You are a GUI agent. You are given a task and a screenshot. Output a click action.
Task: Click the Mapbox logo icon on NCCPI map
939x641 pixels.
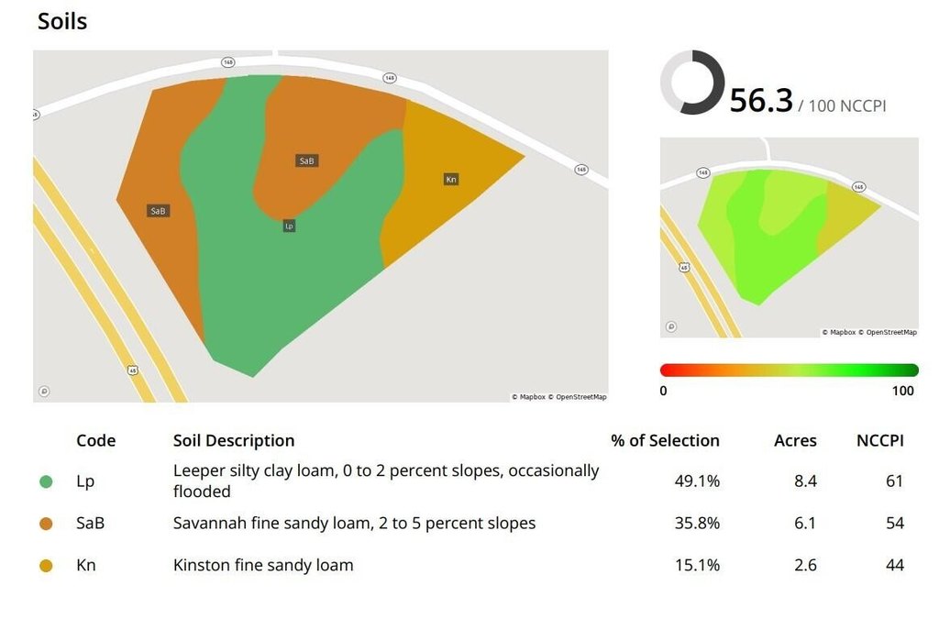pyautogui.click(x=671, y=326)
